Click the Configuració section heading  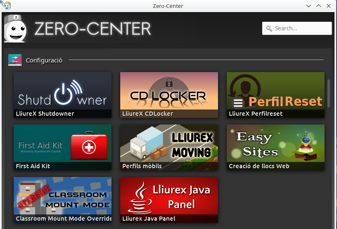tap(44, 60)
